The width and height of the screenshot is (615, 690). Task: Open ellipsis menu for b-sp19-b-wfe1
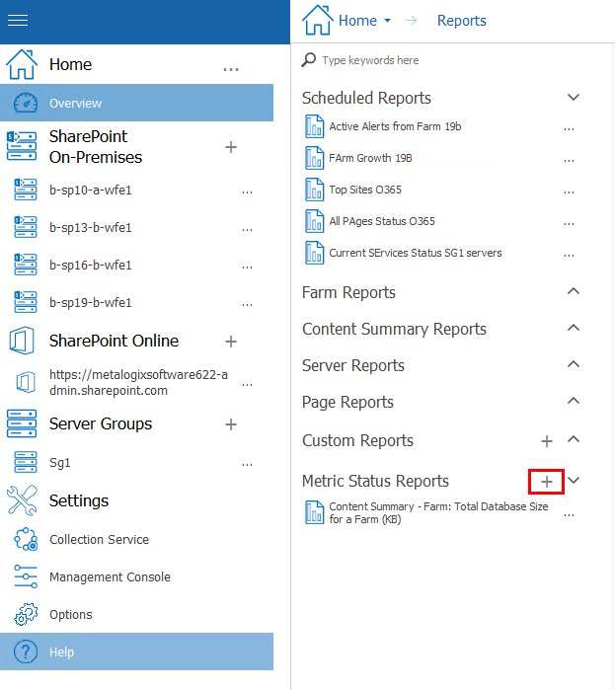(x=247, y=305)
